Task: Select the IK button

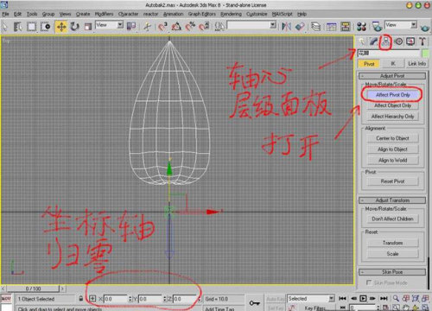Action: tap(393, 64)
